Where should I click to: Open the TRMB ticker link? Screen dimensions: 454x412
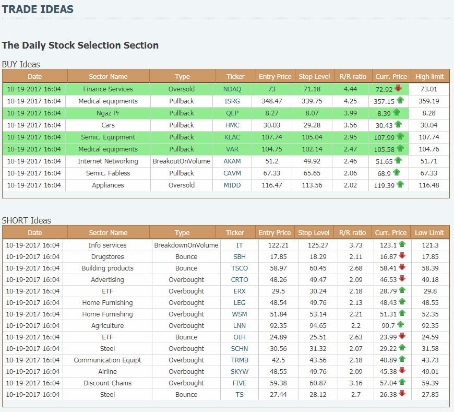point(240,360)
